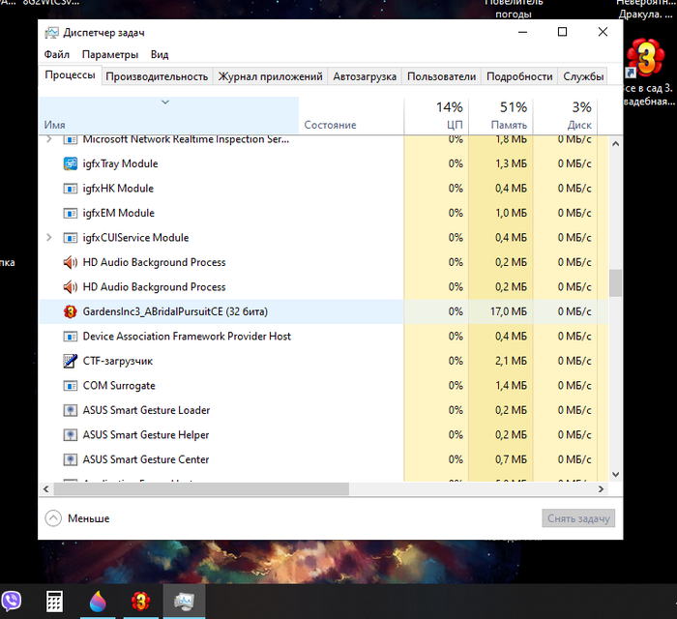The height and width of the screenshot is (619, 677).
Task: Collapse details with the Меньше arrow
Action: point(53,518)
